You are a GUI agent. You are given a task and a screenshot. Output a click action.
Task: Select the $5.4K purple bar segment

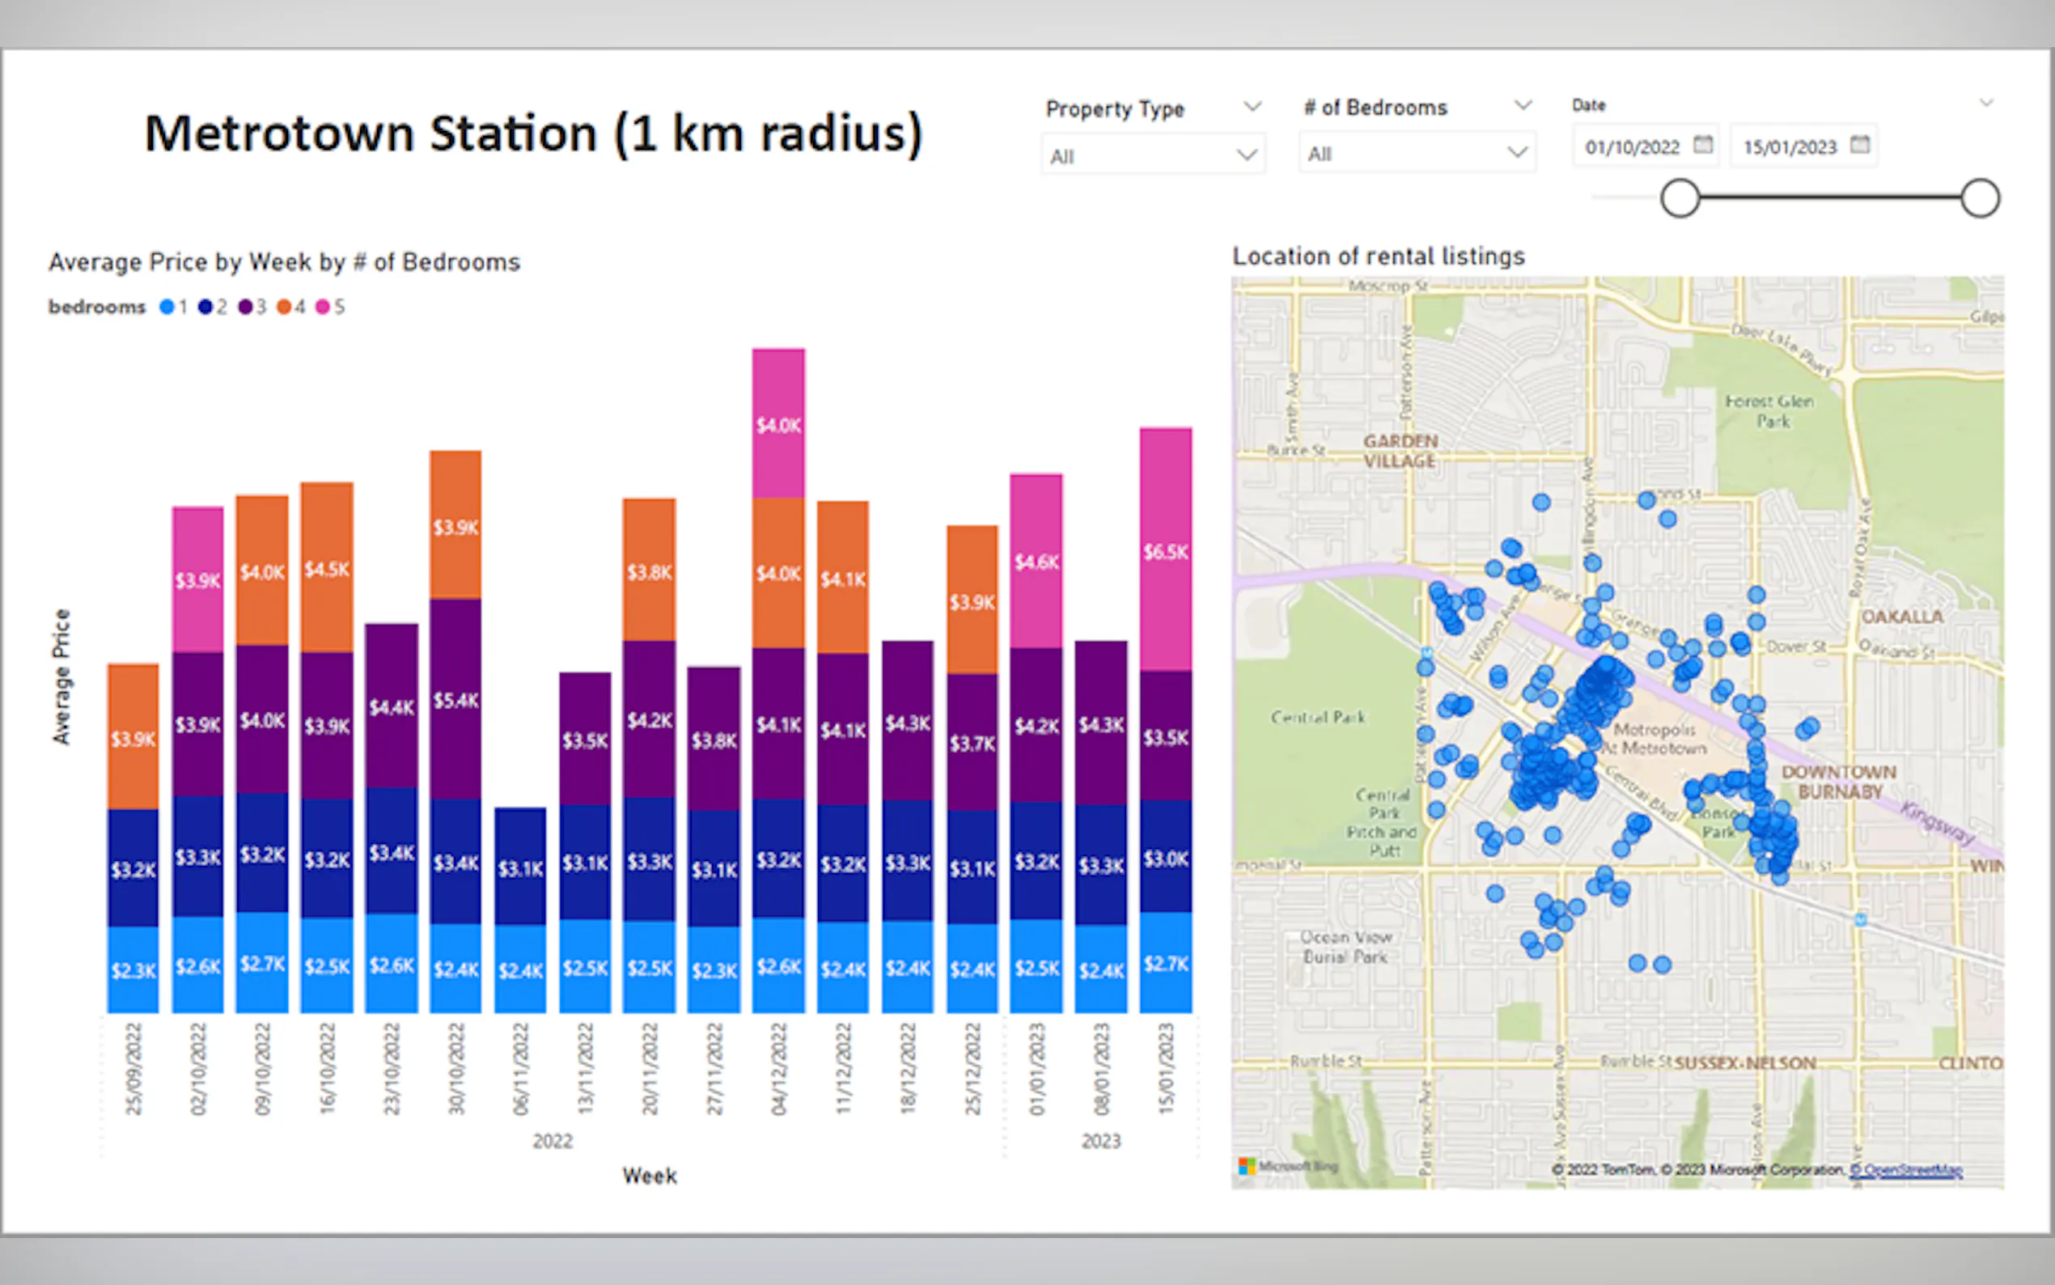tap(455, 698)
